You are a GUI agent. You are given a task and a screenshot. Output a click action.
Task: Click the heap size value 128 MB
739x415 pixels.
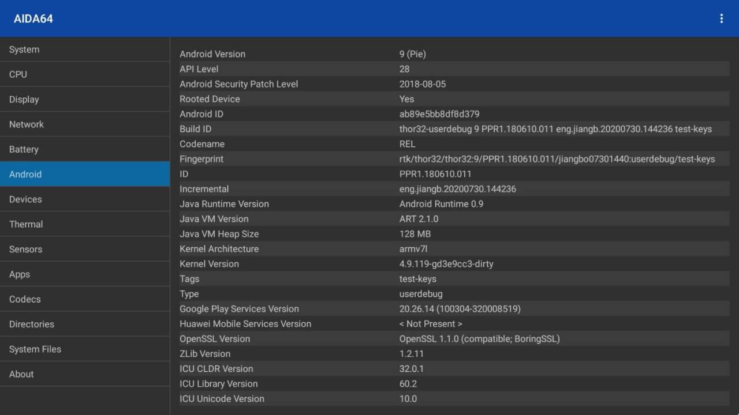click(x=415, y=234)
